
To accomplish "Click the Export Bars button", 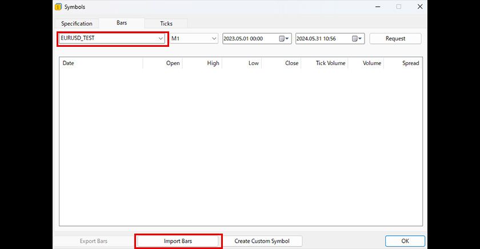I will click(94, 241).
